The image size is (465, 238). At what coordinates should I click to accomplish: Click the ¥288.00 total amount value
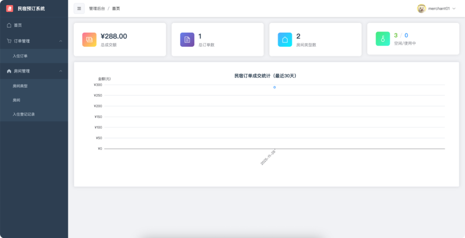point(114,36)
